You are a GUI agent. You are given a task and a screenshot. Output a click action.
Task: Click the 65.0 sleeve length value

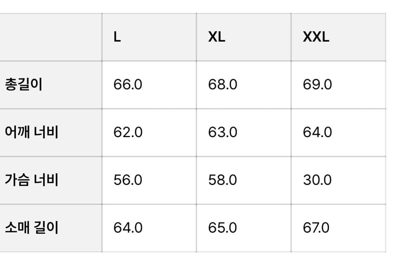click(x=223, y=228)
